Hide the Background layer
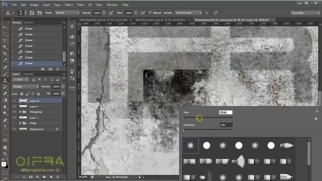Viewport: 322px width, 181px height. pos(14,129)
